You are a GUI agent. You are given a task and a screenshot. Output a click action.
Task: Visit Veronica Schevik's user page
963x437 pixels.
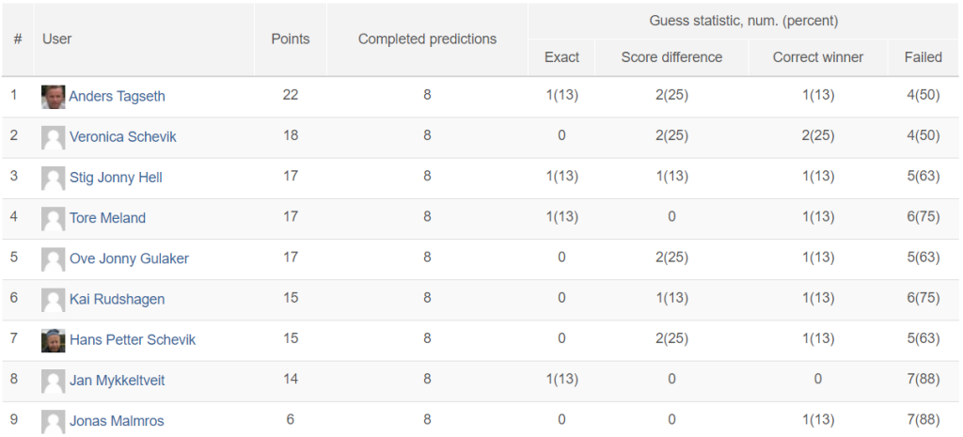(x=123, y=137)
